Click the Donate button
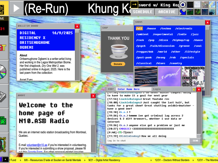Screen dimensions: 218x163 118,64
